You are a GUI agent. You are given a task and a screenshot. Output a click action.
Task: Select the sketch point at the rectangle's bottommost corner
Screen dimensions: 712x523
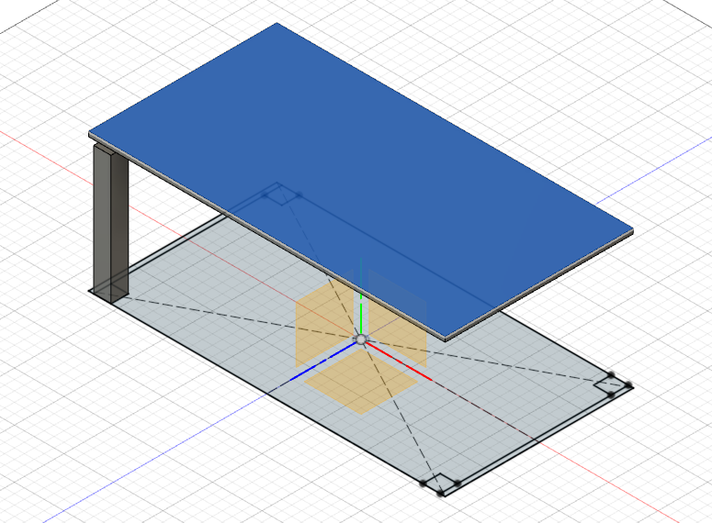[440, 493]
